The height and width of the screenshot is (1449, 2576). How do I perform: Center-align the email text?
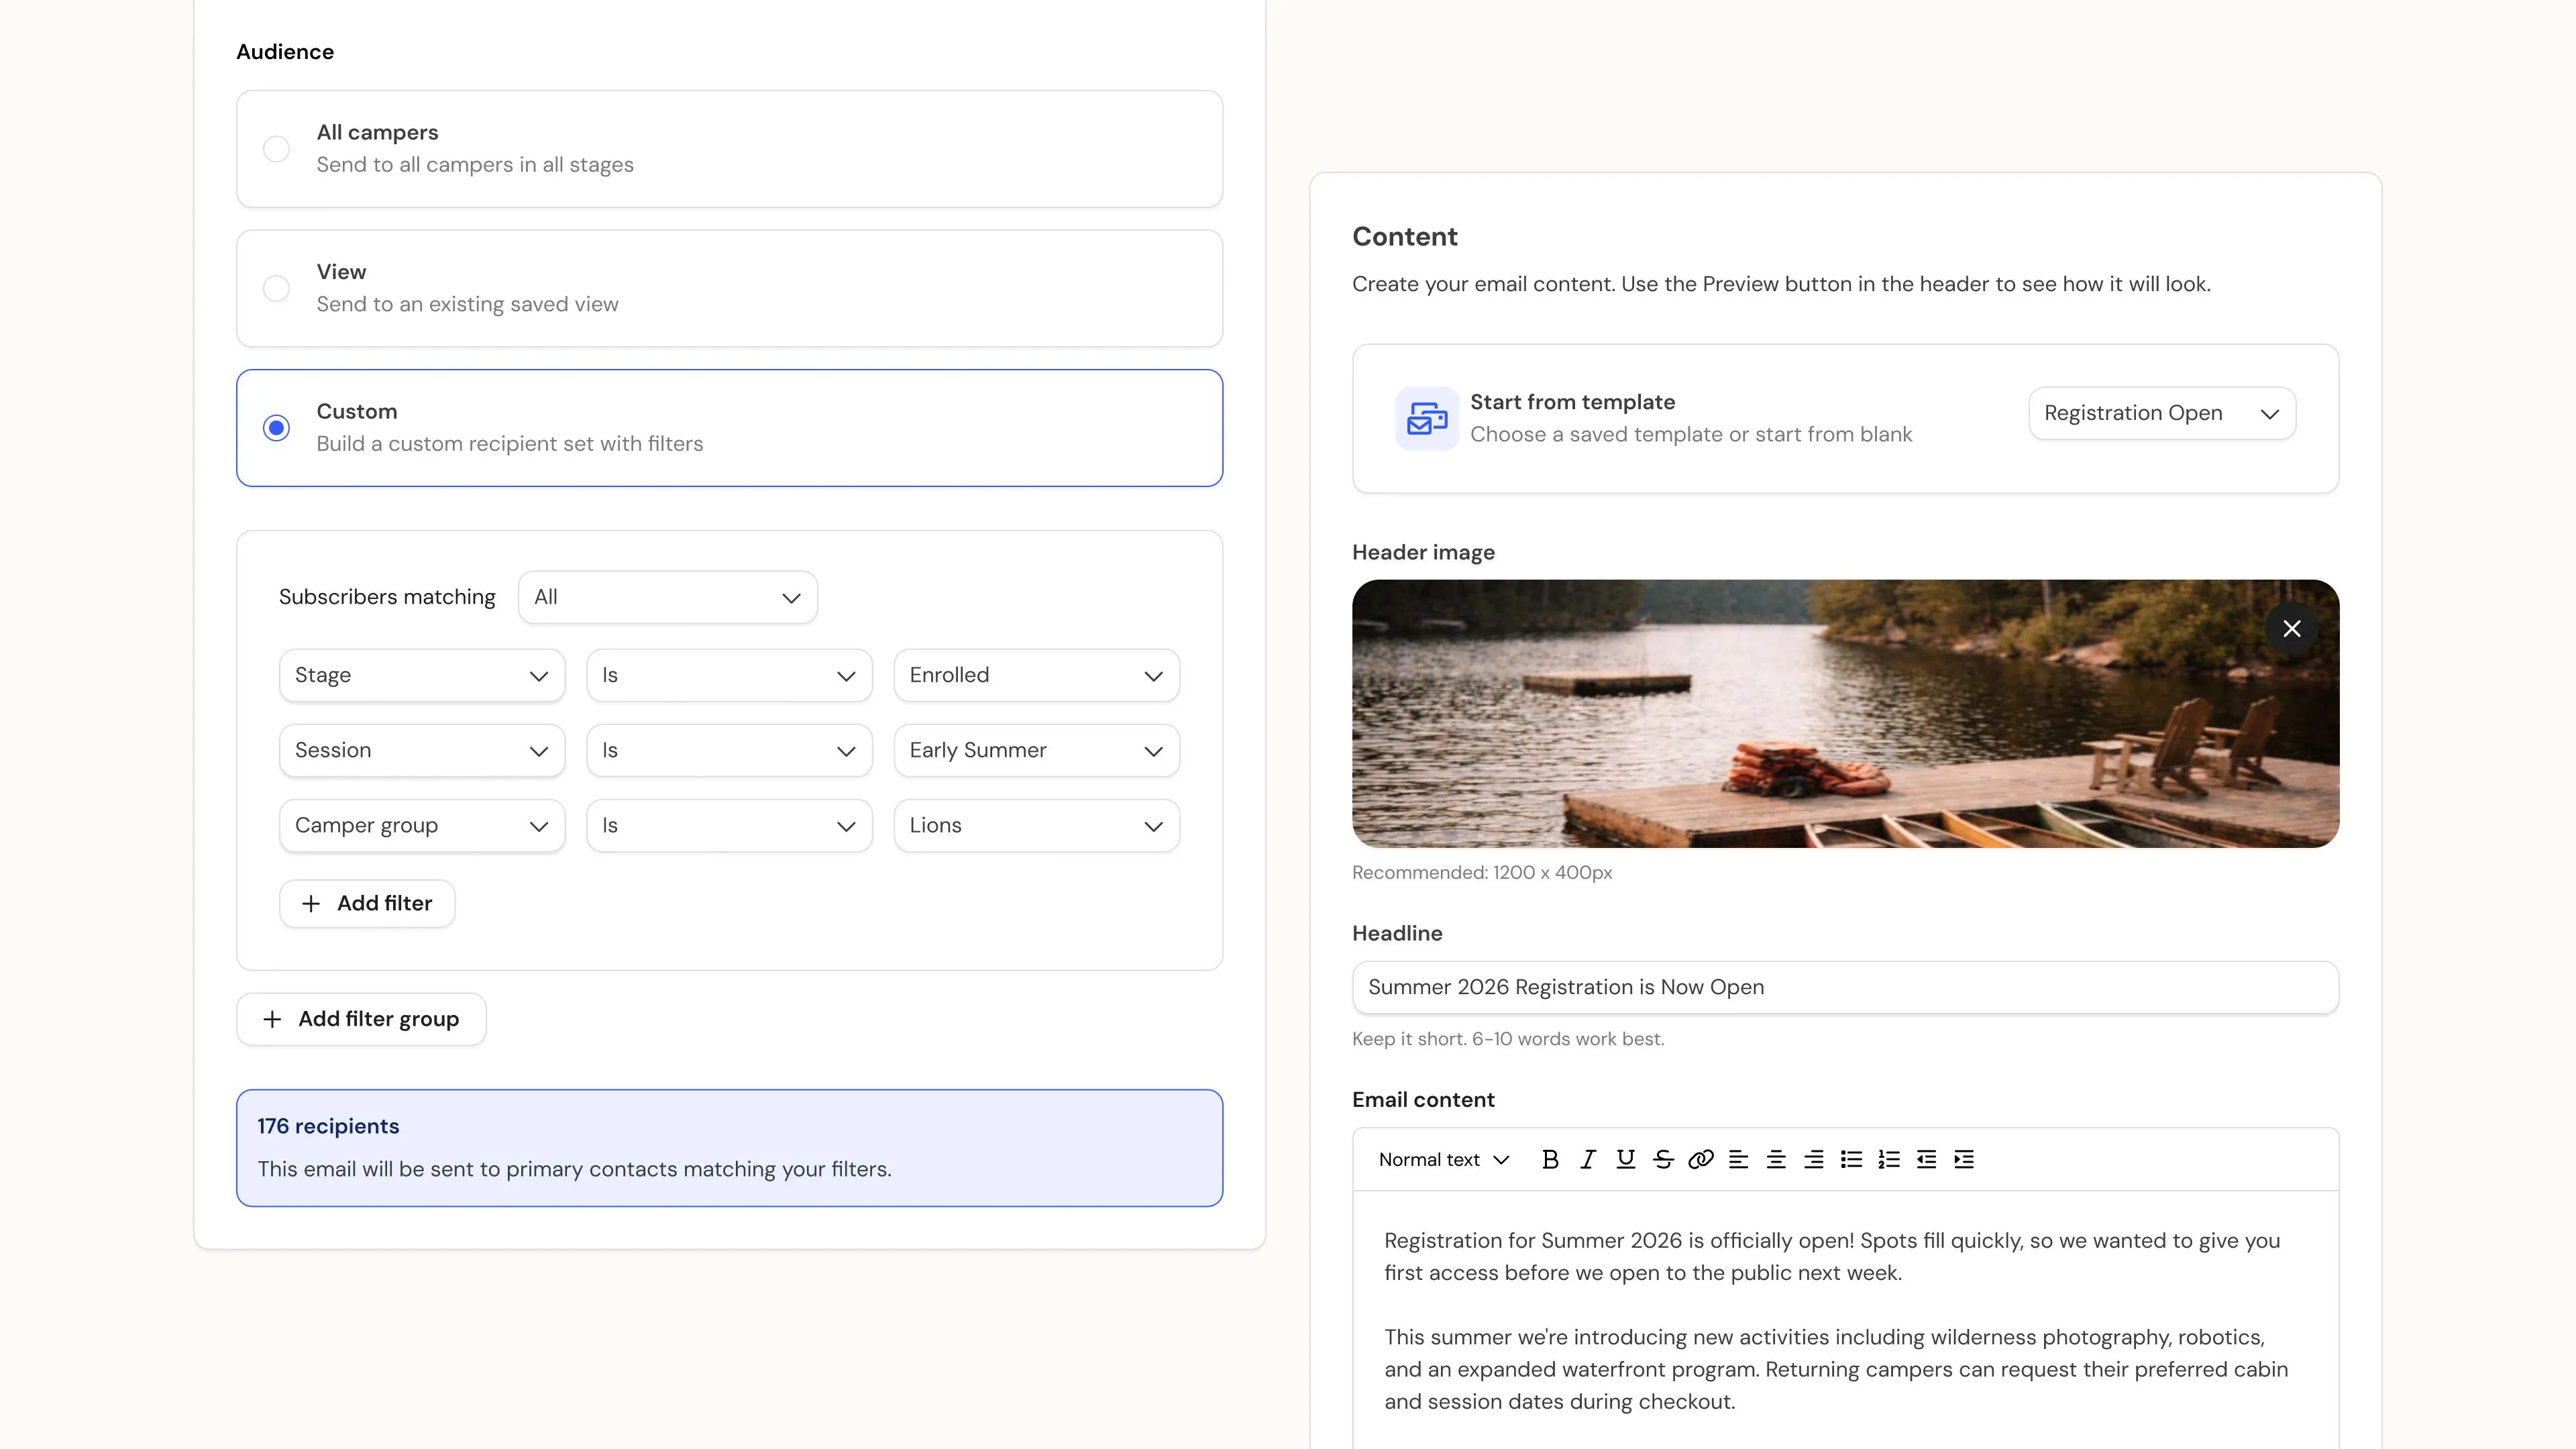click(x=1776, y=1159)
